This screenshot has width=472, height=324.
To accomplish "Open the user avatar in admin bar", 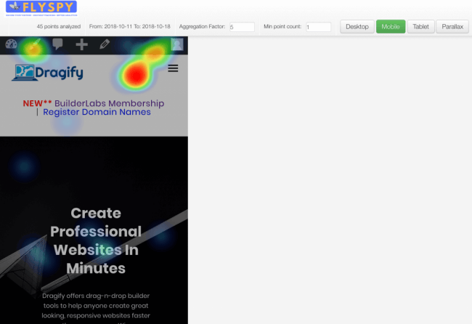I will click(176, 44).
